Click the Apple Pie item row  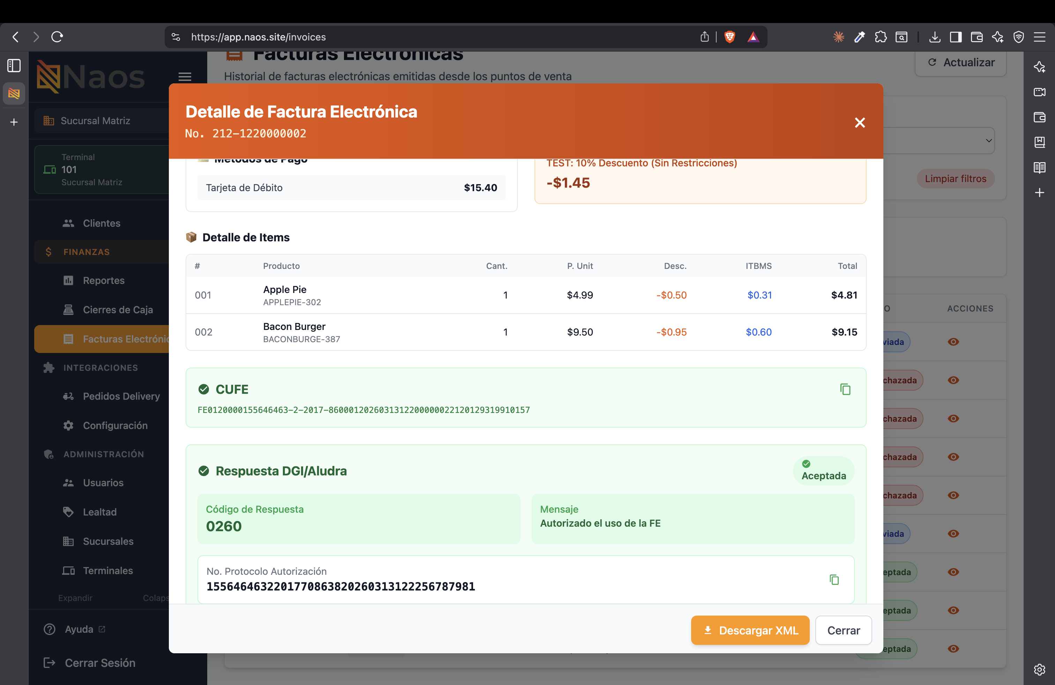[526, 295]
